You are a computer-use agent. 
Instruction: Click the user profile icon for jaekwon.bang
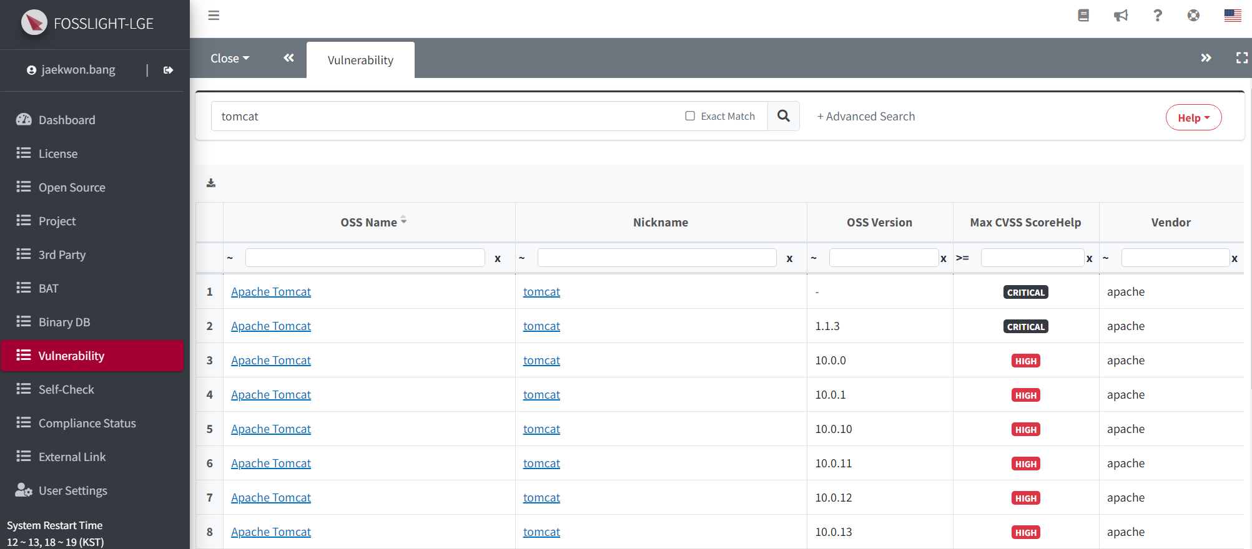point(31,70)
